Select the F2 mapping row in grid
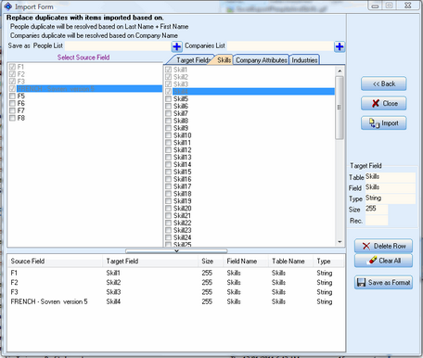 pos(176,283)
